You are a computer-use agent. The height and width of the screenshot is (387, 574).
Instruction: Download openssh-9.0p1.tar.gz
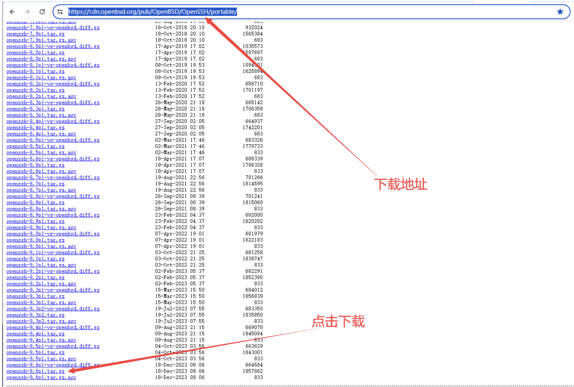point(35,240)
